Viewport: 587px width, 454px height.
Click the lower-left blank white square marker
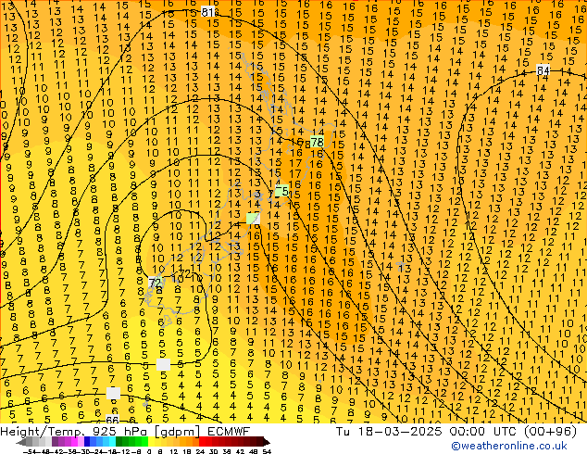pos(113,393)
